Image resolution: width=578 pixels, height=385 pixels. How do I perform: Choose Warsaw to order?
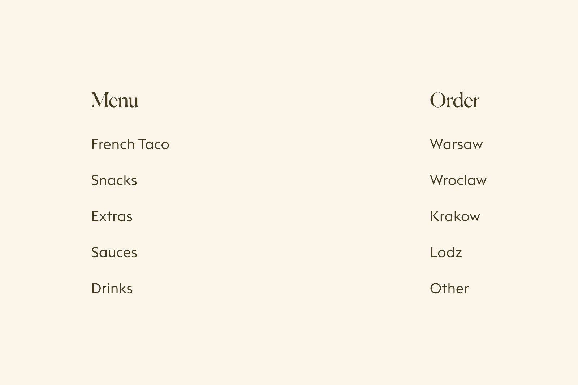[x=456, y=144]
